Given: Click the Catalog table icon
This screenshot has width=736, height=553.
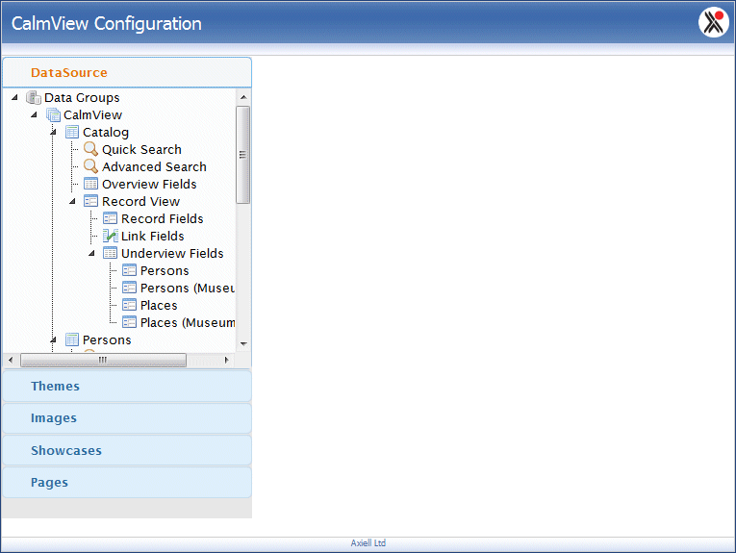Looking at the screenshot, I should point(72,133).
